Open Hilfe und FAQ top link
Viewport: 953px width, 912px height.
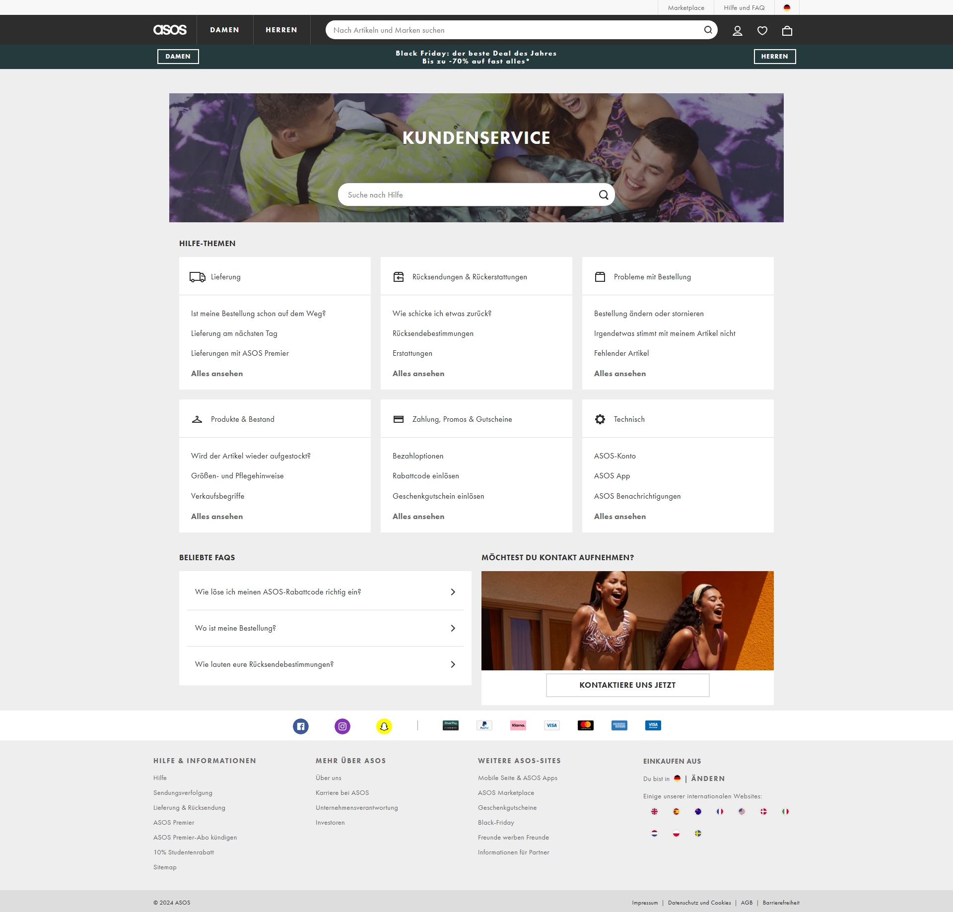744,7
